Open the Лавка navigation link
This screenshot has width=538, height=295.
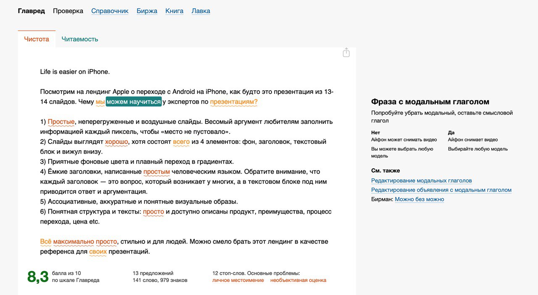201,11
